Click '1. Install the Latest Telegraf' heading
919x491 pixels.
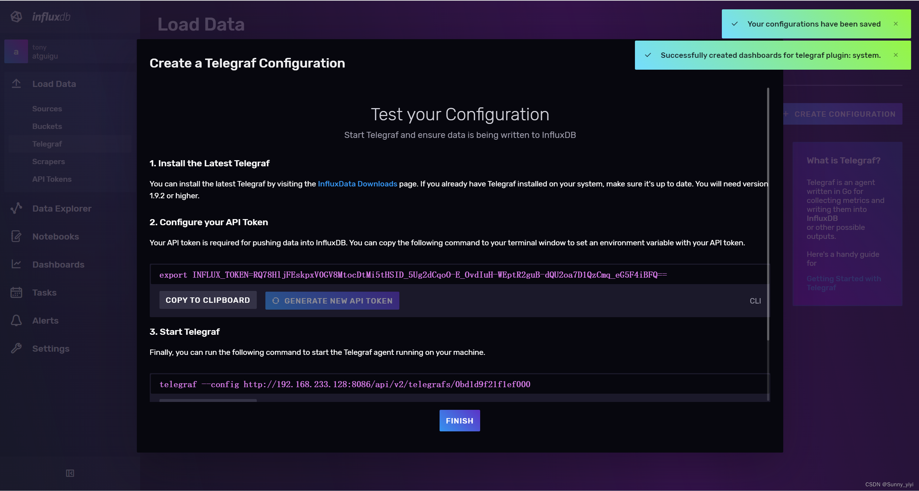point(209,163)
